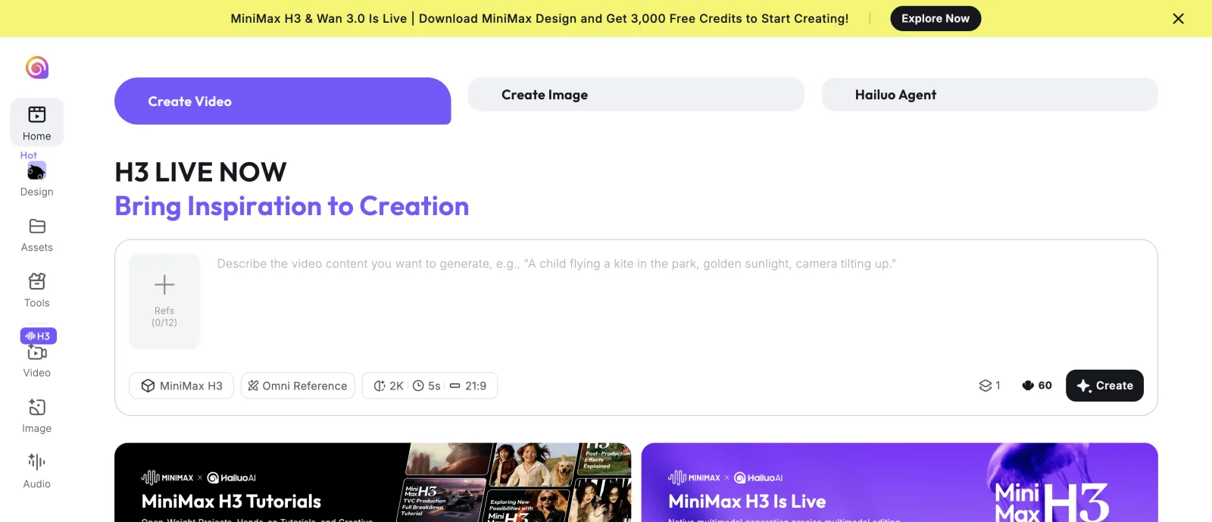This screenshot has width=1212, height=522.
Task: Switch to the Create Video tab
Action: click(x=283, y=101)
